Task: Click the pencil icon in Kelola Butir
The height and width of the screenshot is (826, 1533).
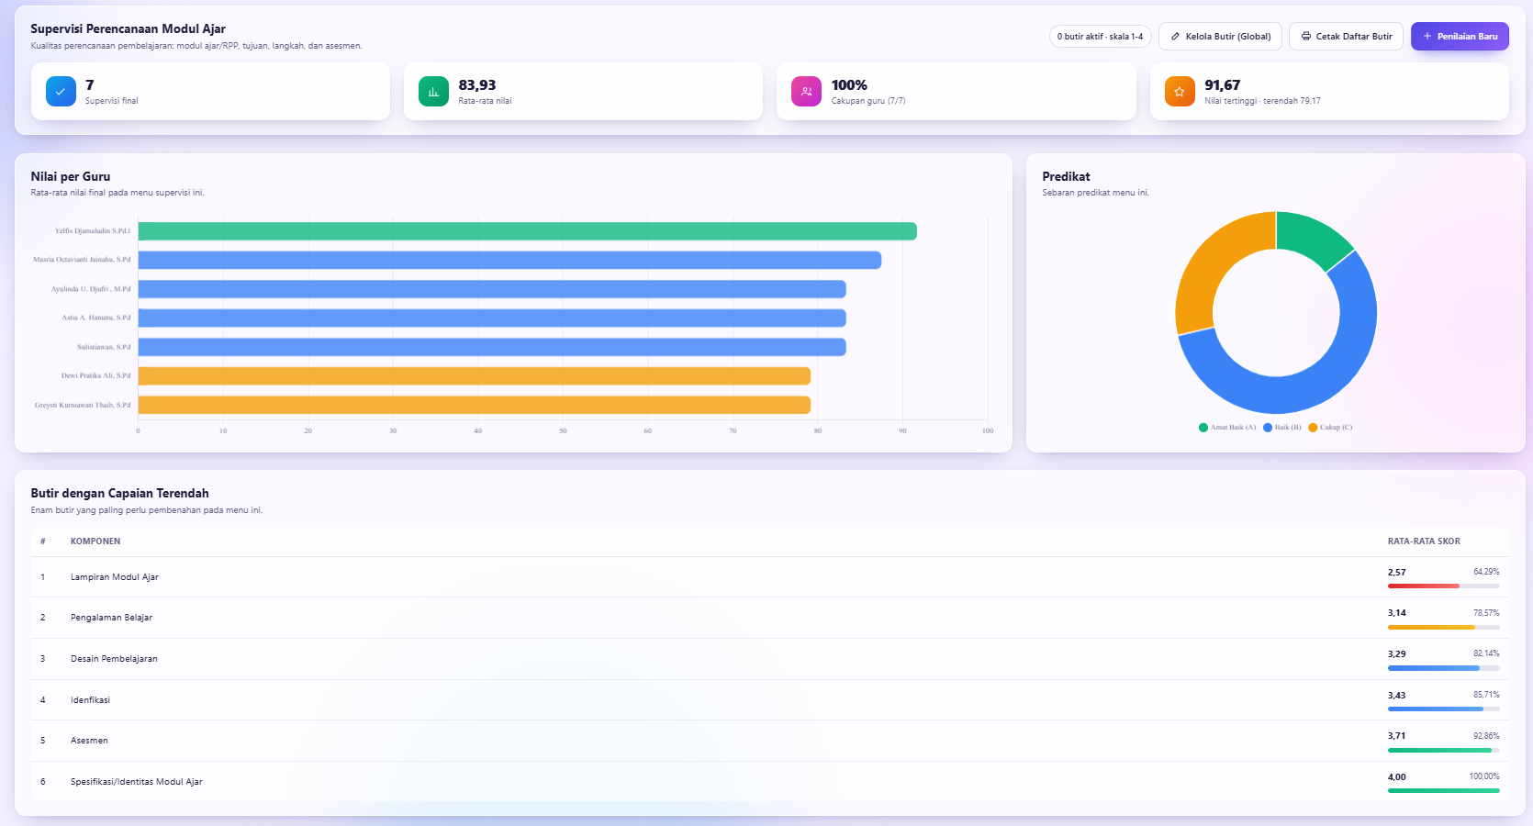Action: click(x=1175, y=37)
